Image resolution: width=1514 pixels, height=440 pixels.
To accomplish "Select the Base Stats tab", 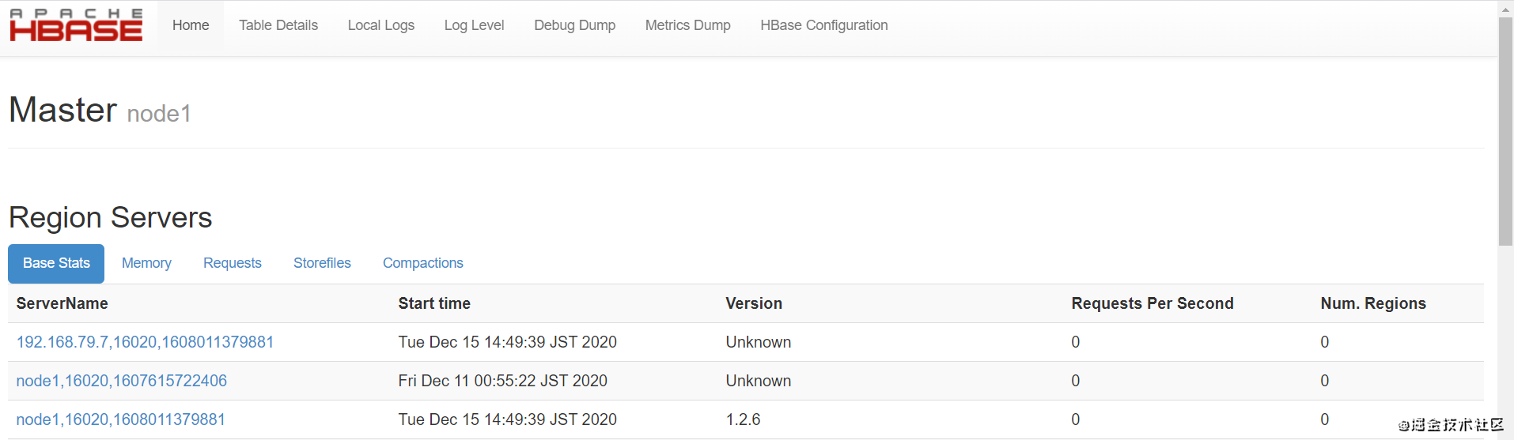I will [56, 263].
